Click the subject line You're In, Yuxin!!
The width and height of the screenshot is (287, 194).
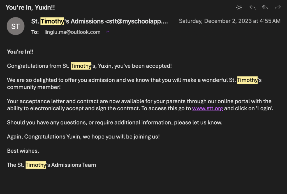click(x=30, y=8)
